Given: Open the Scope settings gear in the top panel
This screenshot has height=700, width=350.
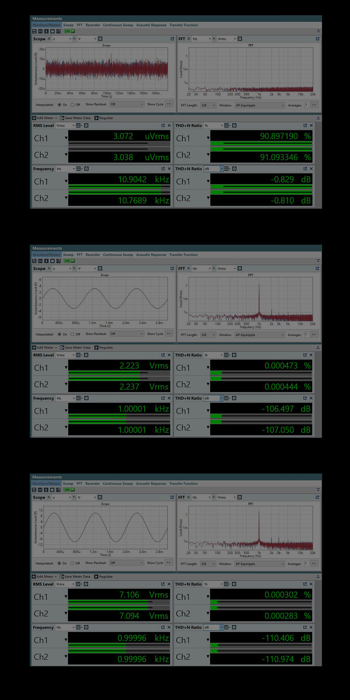Looking at the screenshot, I should point(100,39).
